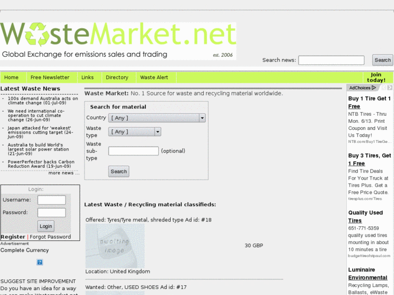Click the Join today! link
394x295 pixels.
(x=376, y=77)
